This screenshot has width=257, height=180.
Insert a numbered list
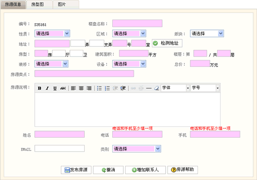(107, 88)
